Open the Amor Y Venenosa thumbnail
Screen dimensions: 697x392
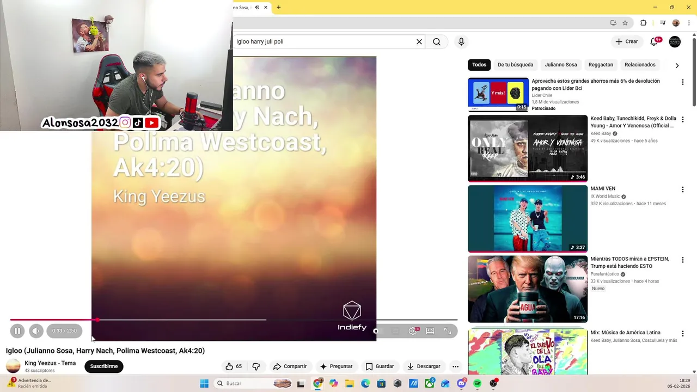(x=528, y=148)
